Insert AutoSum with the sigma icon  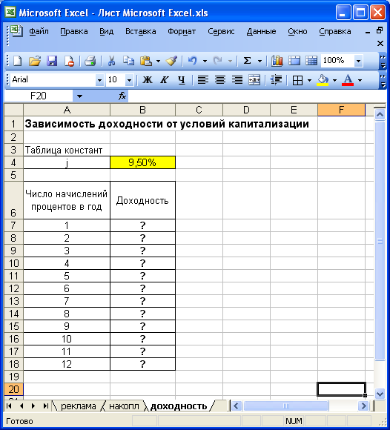point(247,61)
